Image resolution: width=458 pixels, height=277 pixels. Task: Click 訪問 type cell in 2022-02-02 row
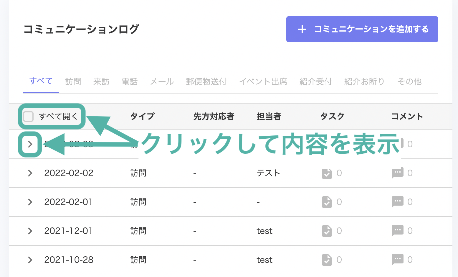point(138,173)
